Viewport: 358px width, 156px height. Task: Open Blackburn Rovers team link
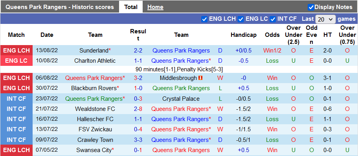(x=94, y=88)
